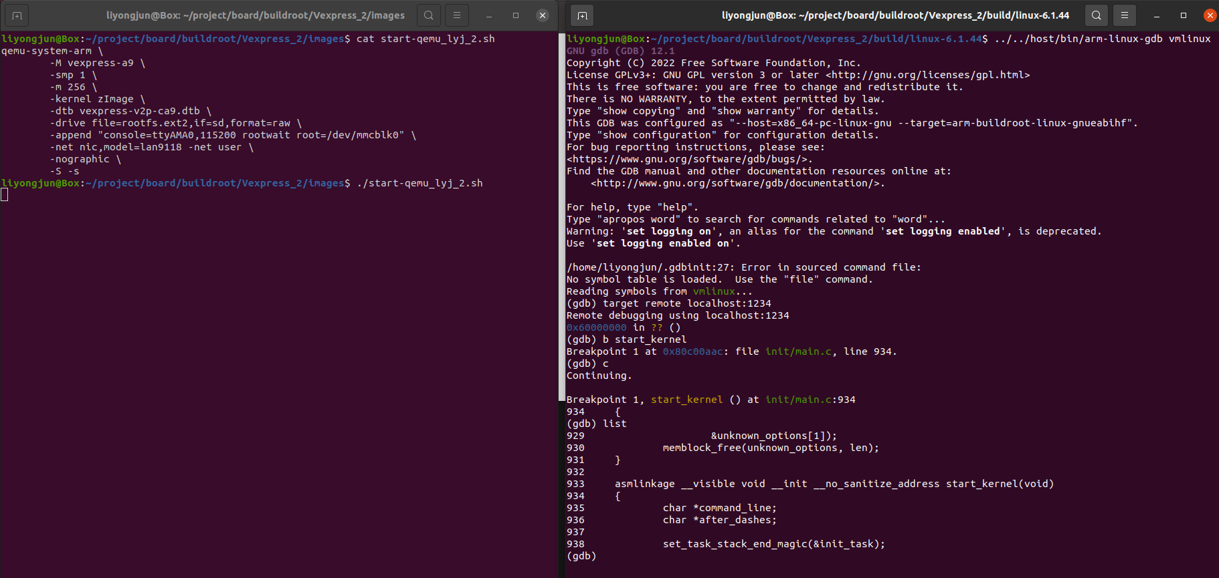
Task: Click 'arm-linux-gdb vmlinux' command text
Action: pyautogui.click(x=1103, y=39)
